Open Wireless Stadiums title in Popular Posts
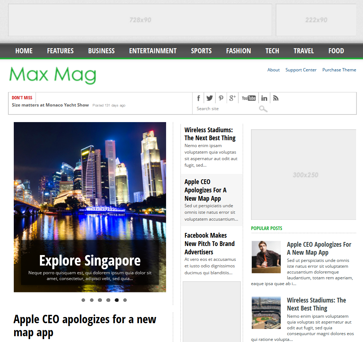The width and height of the screenshot is (363, 342). click(x=317, y=304)
